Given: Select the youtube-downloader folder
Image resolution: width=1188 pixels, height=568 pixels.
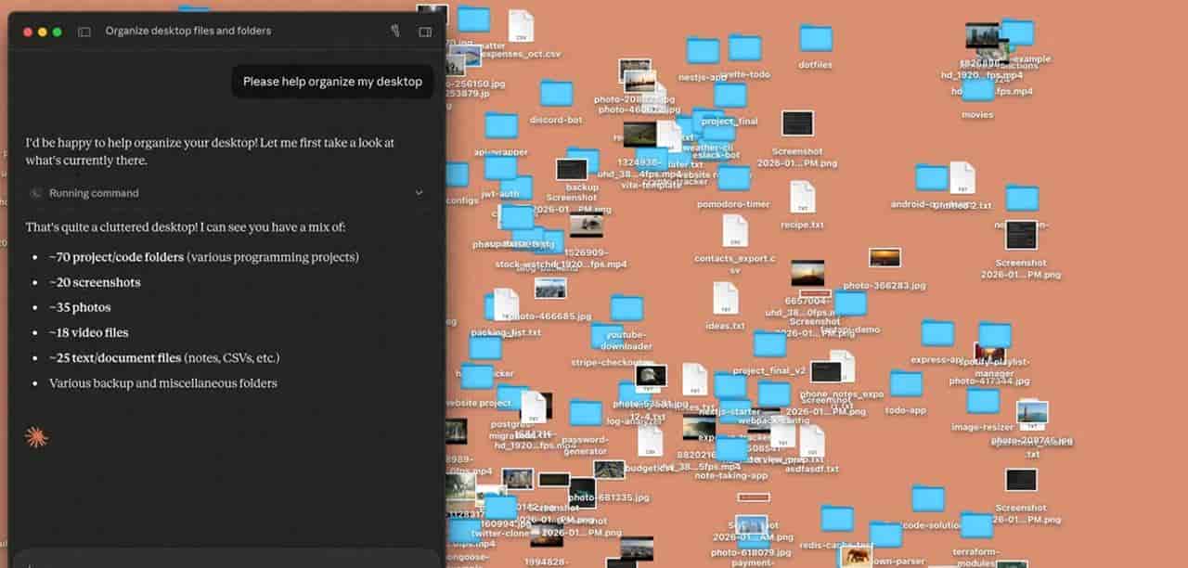Looking at the screenshot, I should pos(626,309).
